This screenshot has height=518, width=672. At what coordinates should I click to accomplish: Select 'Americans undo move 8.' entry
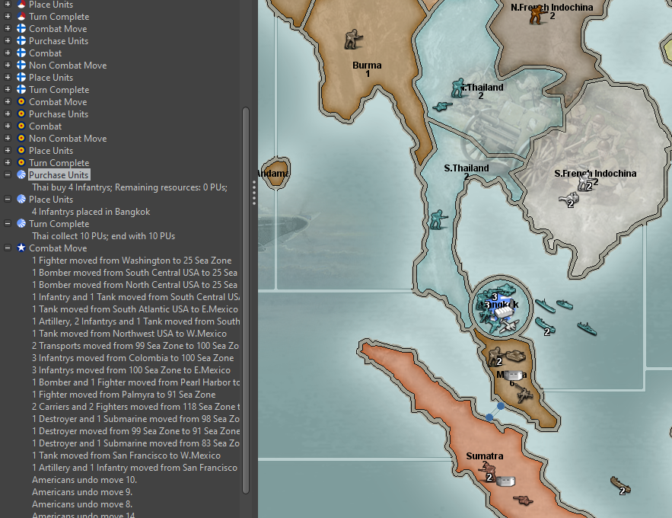[82, 504]
